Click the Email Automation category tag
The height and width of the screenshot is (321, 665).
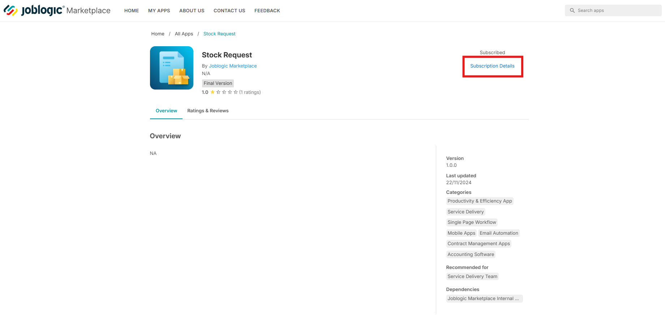click(x=499, y=233)
